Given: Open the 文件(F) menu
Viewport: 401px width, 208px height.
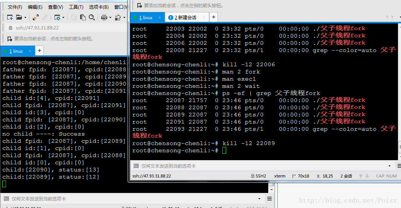Looking at the screenshot, I should 15,7.
